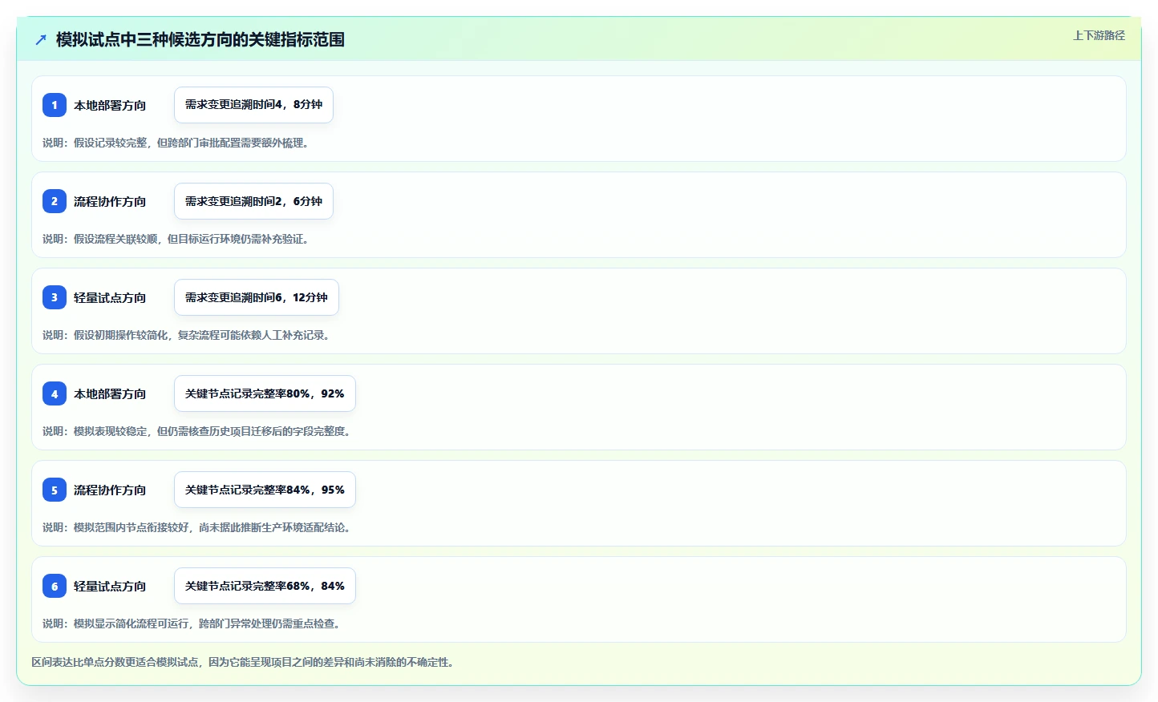Select the chip 需求变更追溯时间4，8分钟
This screenshot has height=702, width=1158.
coord(253,105)
